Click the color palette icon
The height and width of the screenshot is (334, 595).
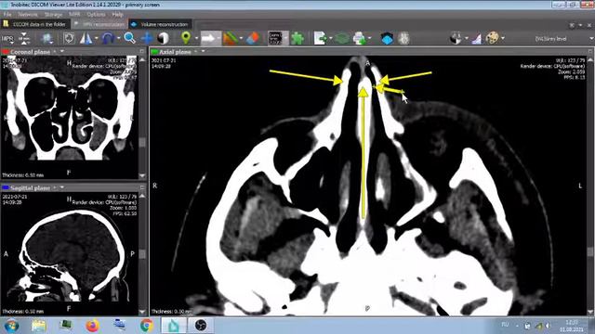click(x=492, y=38)
